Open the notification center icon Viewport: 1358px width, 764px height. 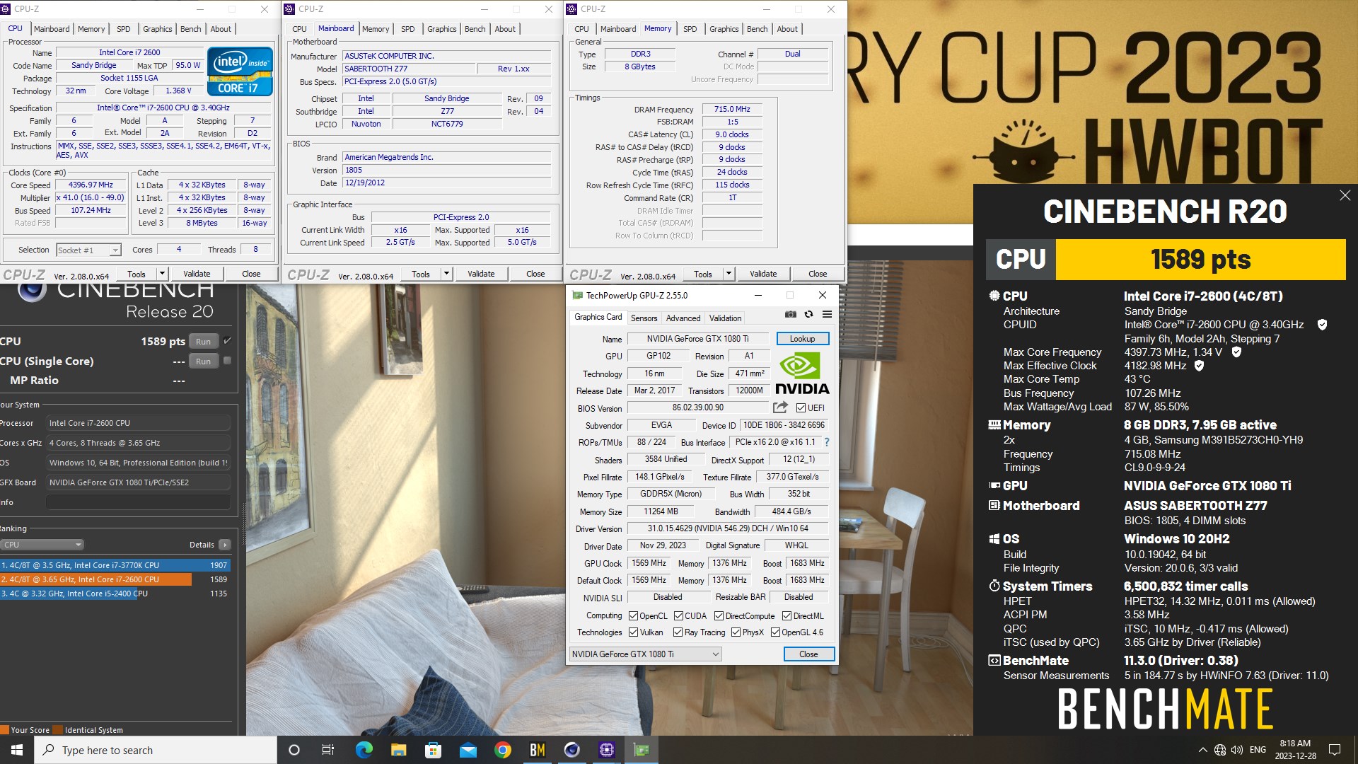[x=1335, y=750]
